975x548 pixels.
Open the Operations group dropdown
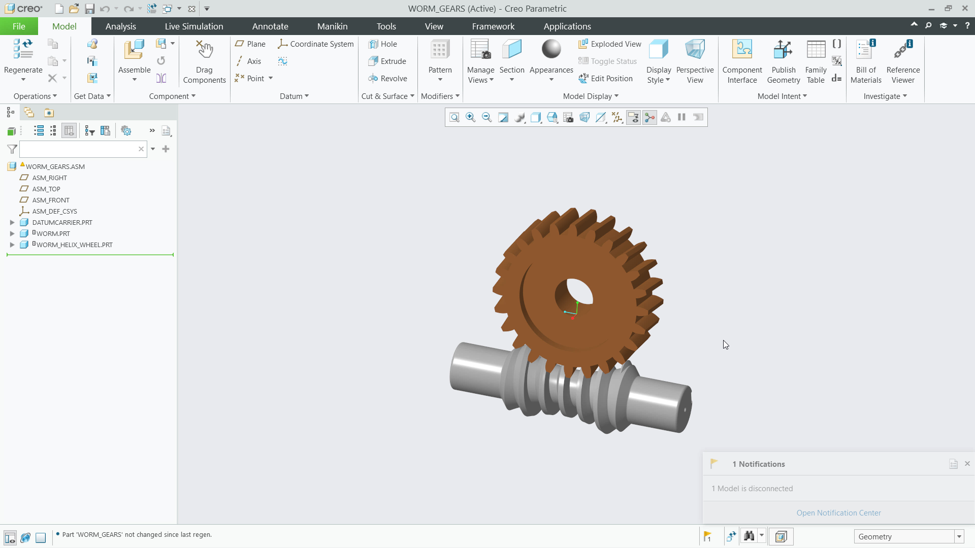point(35,96)
